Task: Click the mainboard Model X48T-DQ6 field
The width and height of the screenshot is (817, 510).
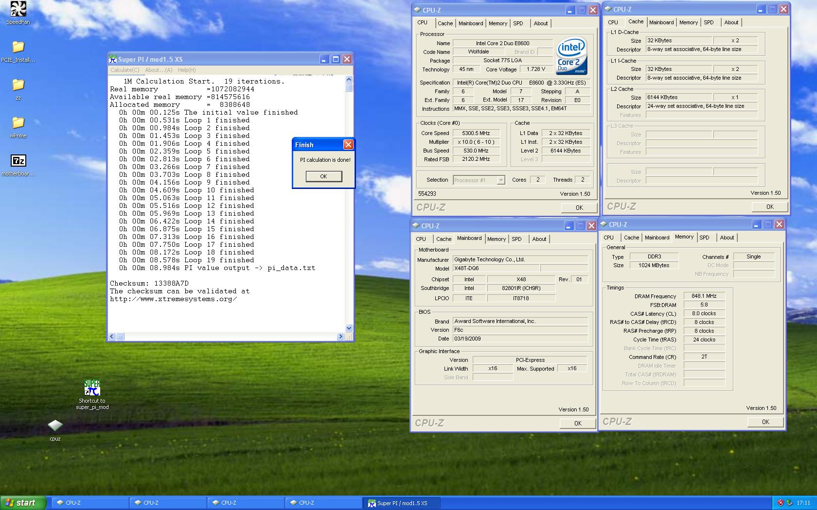Action: pyautogui.click(x=496, y=269)
